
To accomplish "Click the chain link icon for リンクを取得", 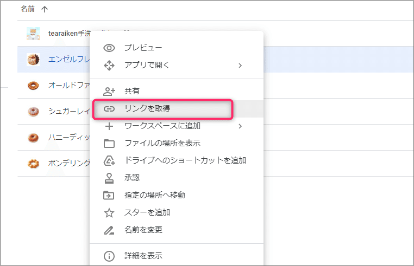I will (109, 109).
